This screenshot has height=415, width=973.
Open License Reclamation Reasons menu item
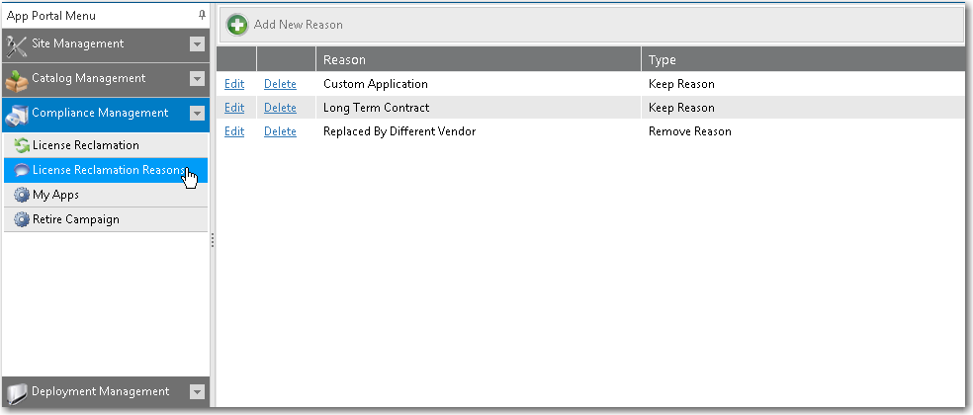point(107,170)
